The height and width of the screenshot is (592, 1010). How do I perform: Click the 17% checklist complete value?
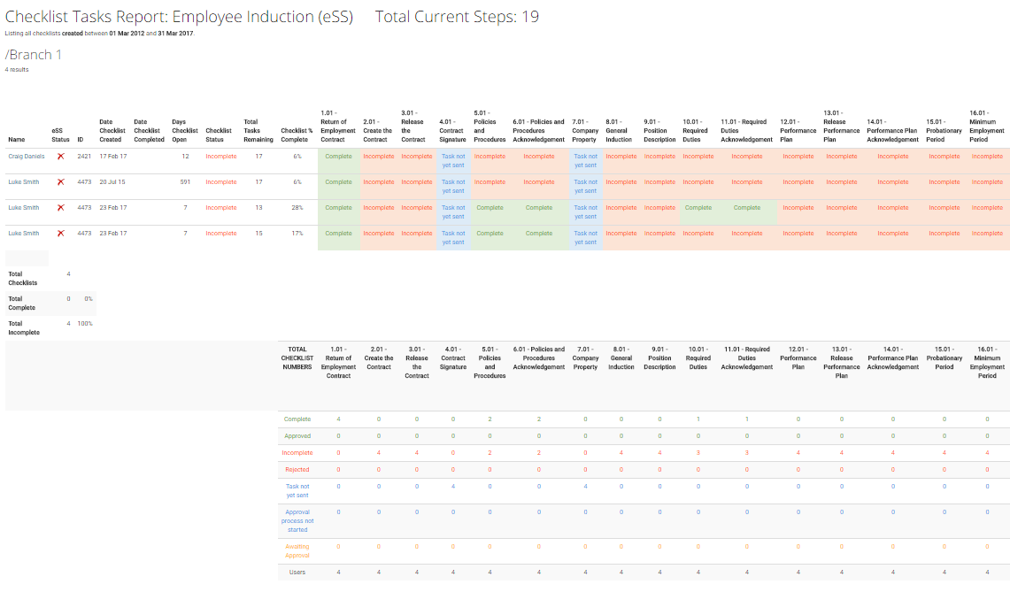pos(297,234)
